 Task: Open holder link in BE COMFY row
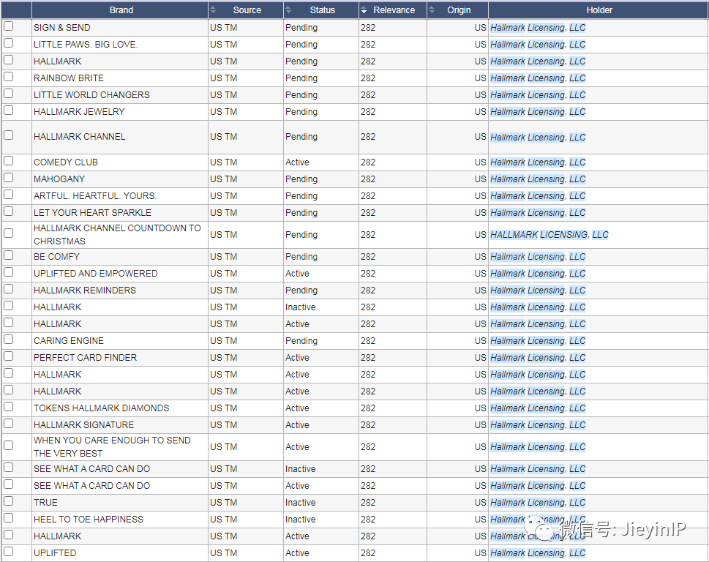[x=538, y=257]
